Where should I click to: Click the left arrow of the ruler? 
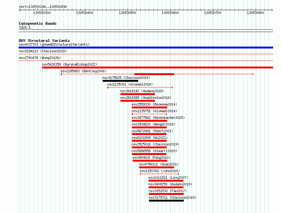click(20, 10)
